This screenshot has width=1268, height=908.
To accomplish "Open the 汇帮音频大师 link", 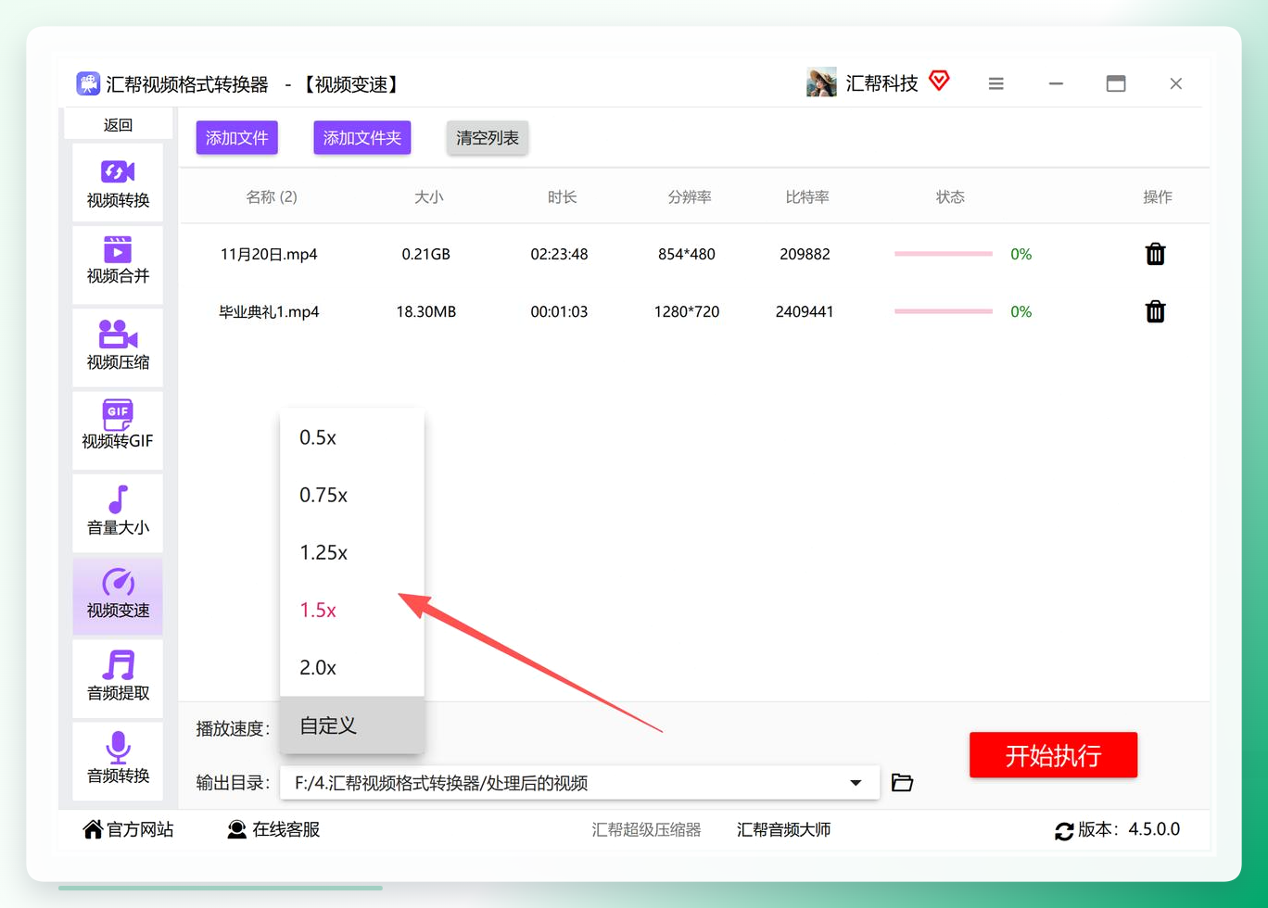I will click(x=784, y=829).
